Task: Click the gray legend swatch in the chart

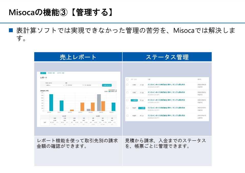Action: (105, 91)
